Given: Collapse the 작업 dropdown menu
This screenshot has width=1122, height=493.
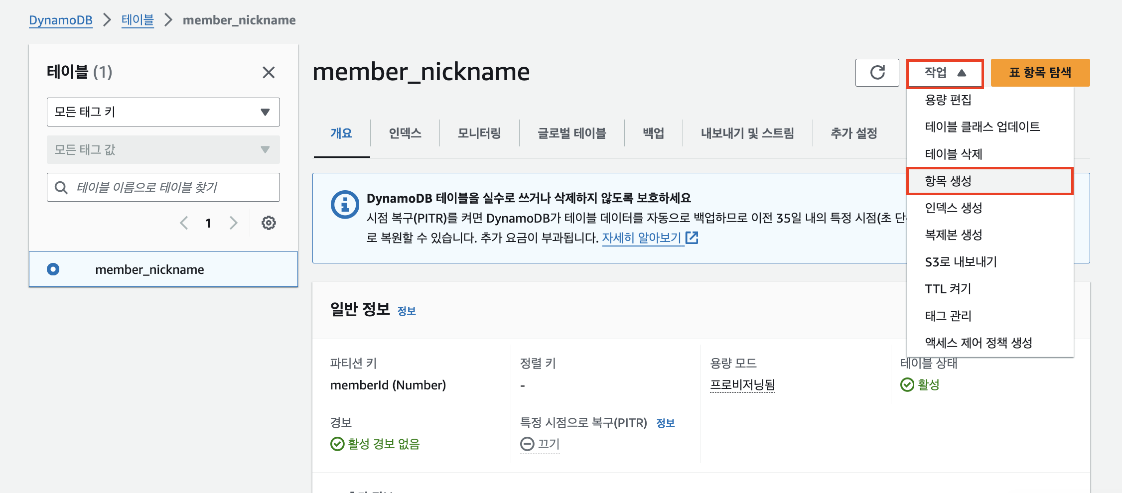Looking at the screenshot, I should (944, 73).
